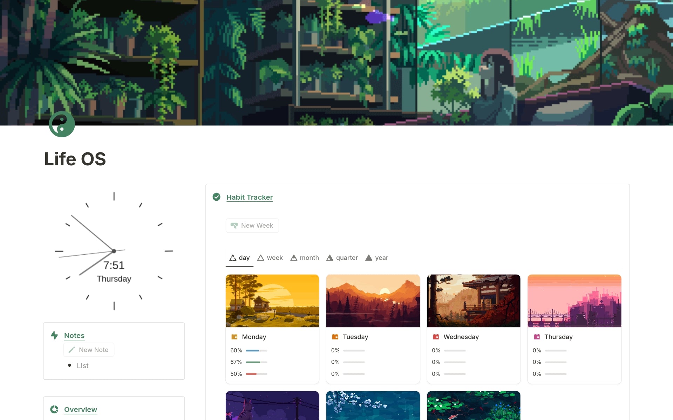Switch to the month view tab
The image size is (673, 420).
tap(305, 258)
